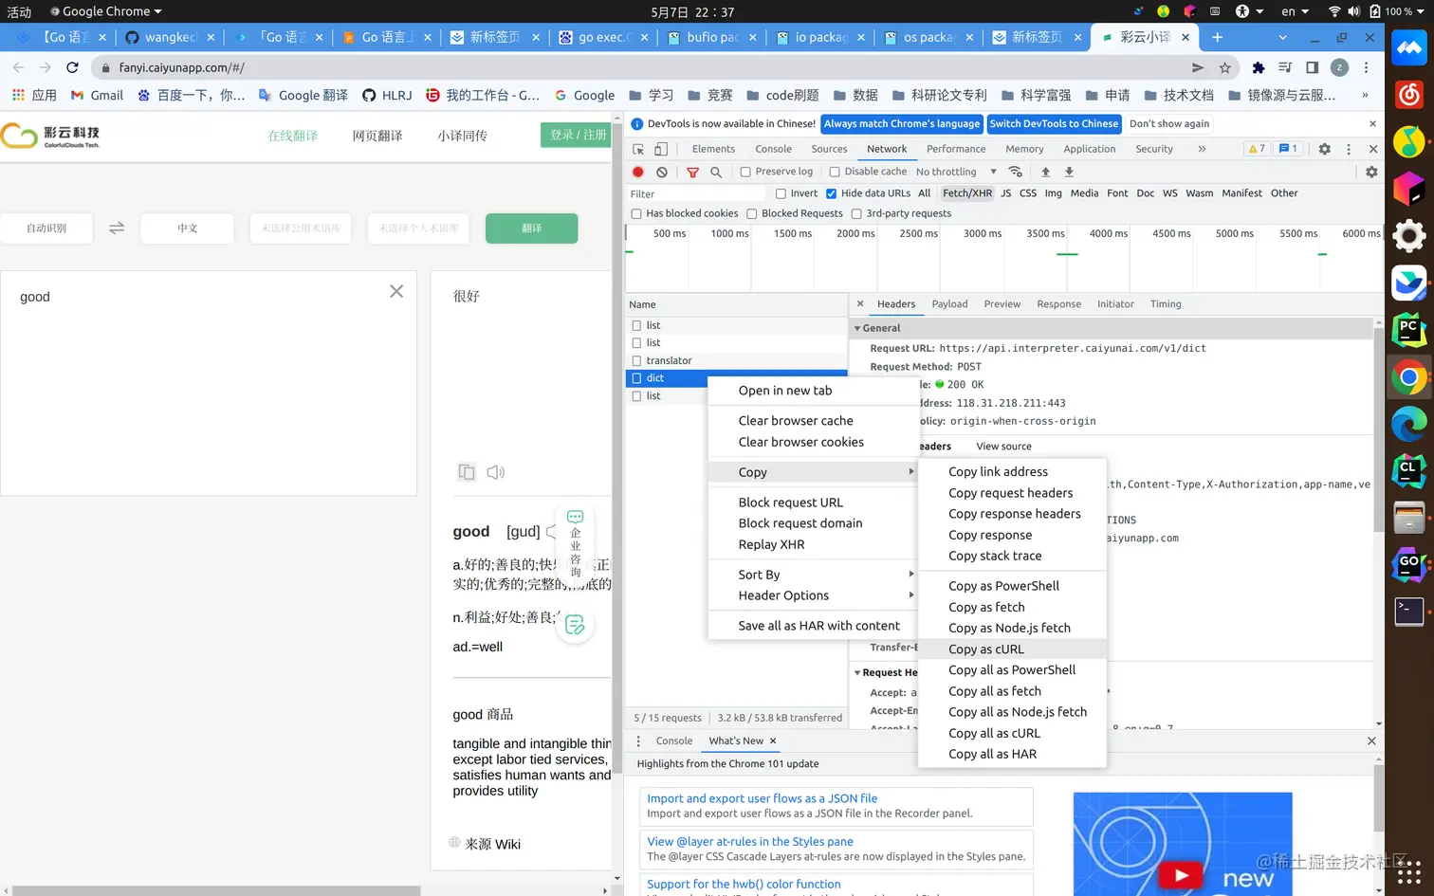Toggle the Invert filter checkbox

pos(781,193)
